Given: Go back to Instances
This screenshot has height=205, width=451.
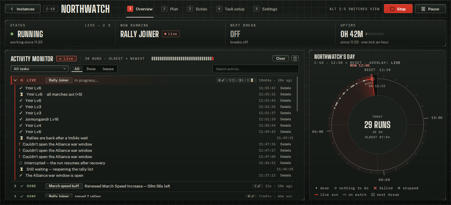Looking at the screenshot, I should pos(23,9).
